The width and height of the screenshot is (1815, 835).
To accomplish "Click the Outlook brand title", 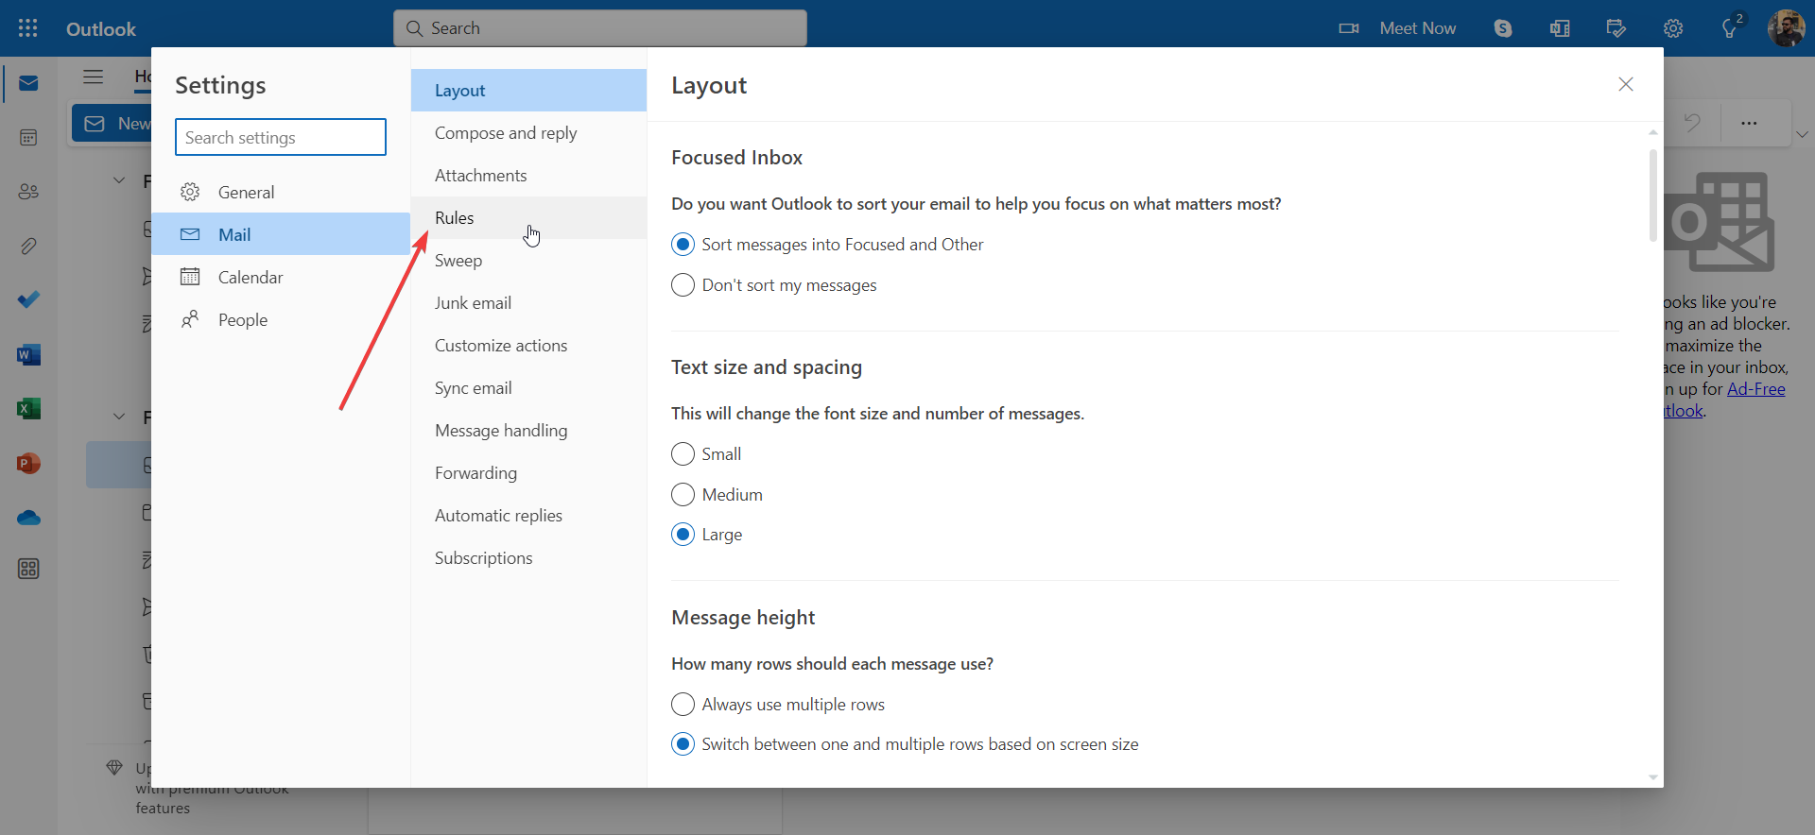I will click(101, 28).
